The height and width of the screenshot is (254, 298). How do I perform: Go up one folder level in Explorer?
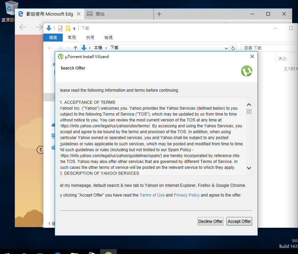pyautogui.click(x=76, y=48)
